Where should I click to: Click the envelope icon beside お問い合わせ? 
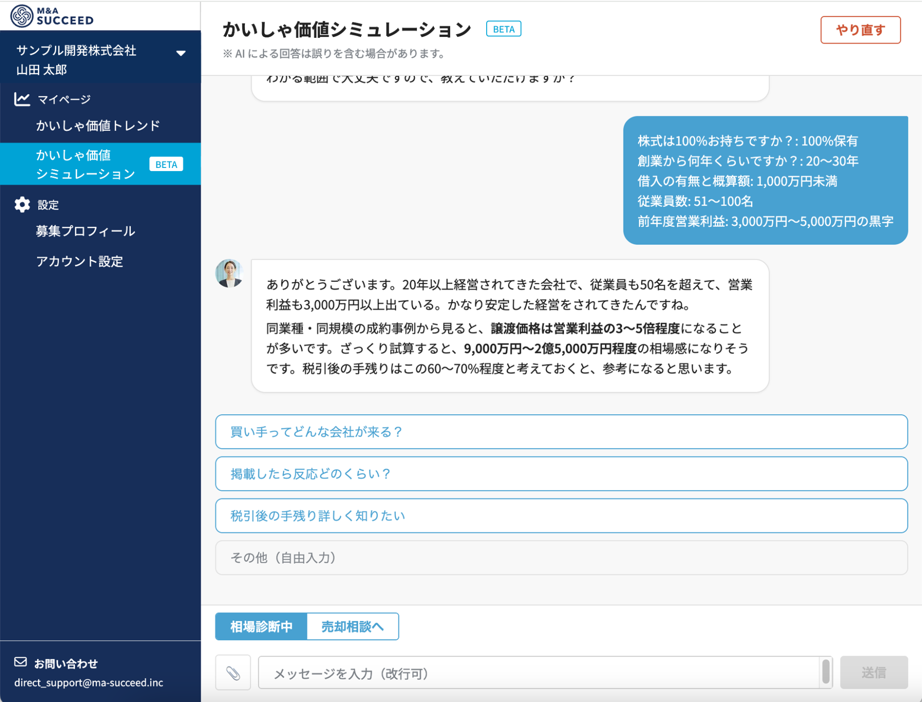(x=21, y=662)
